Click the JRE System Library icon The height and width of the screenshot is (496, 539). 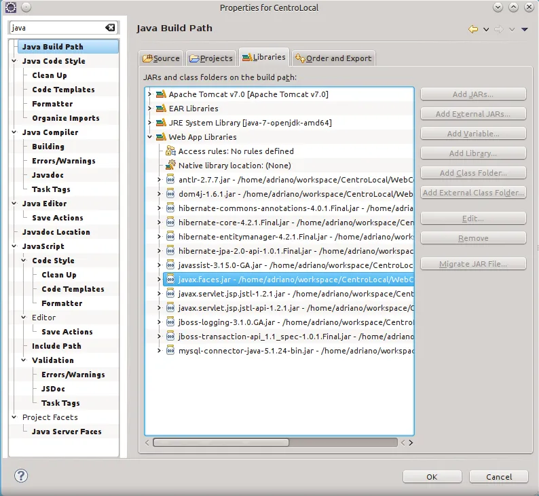[x=161, y=123]
